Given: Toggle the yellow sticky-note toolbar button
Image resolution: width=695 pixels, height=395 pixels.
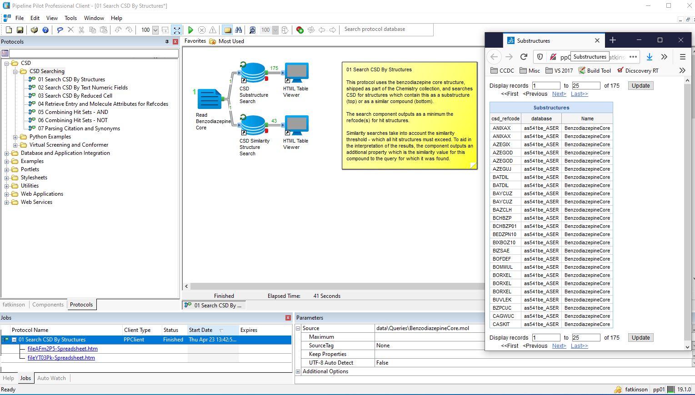Looking at the screenshot, I should click(227, 30).
